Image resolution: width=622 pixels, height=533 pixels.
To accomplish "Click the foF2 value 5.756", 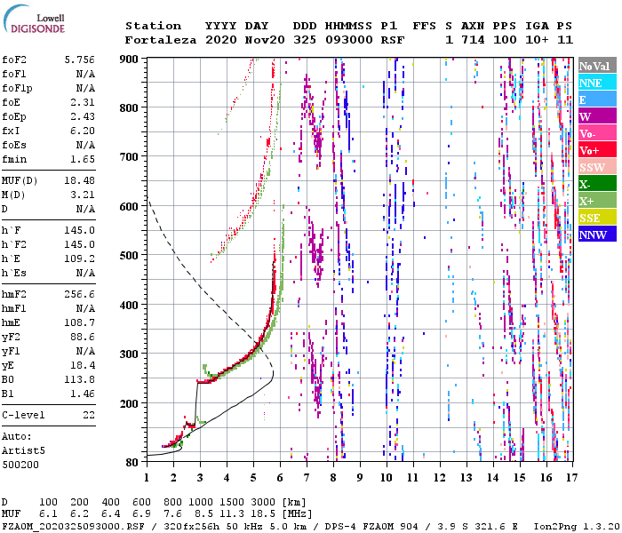I will coord(79,60).
